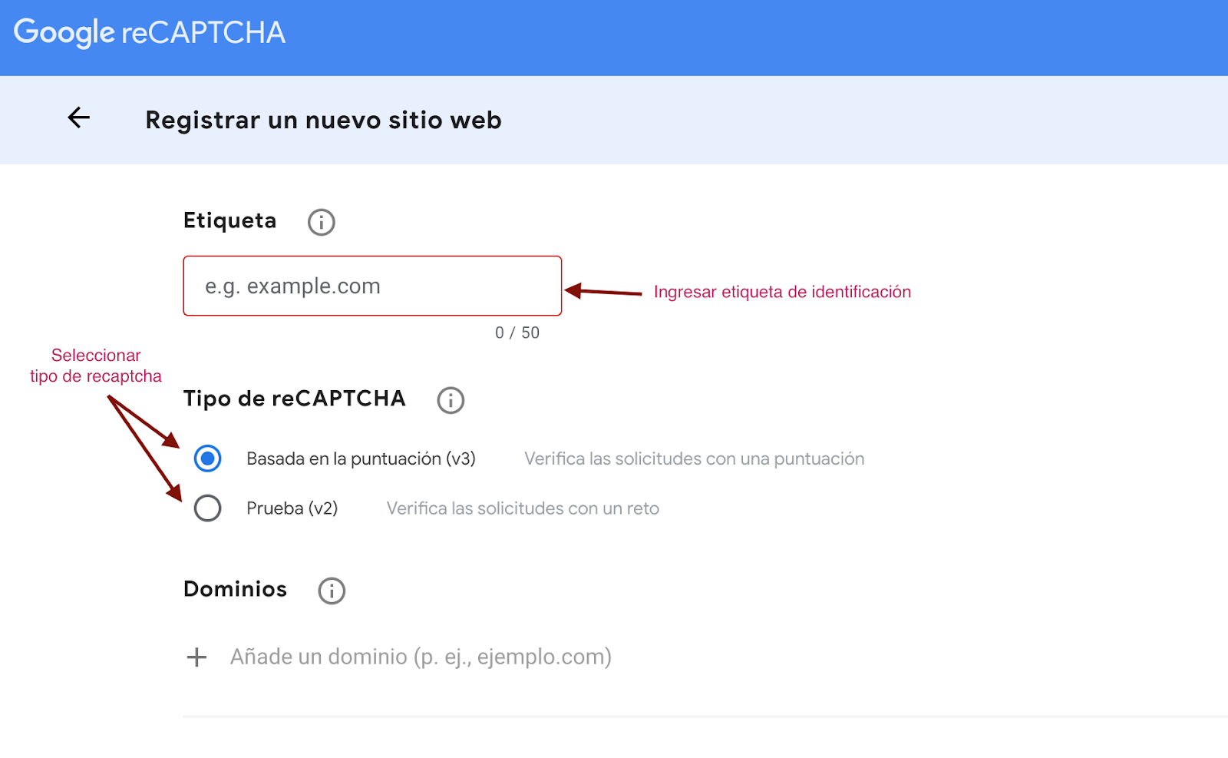1228x758 pixels.
Task: Click the 'Registrar un nuevo sitio web' heading
Action: pyautogui.click(x=323, y=121)
